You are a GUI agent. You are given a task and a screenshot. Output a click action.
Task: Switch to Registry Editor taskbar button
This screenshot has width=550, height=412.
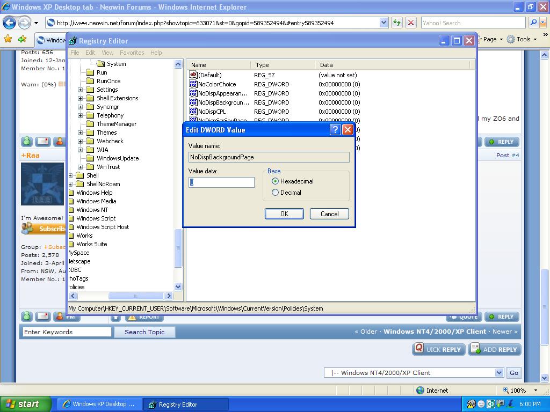tap(186, 404)
